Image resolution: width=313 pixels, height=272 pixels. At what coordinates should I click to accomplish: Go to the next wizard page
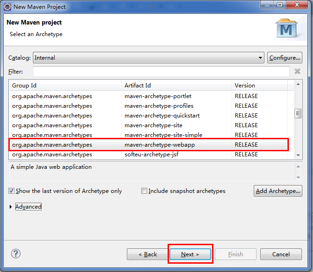click(190, 254)
